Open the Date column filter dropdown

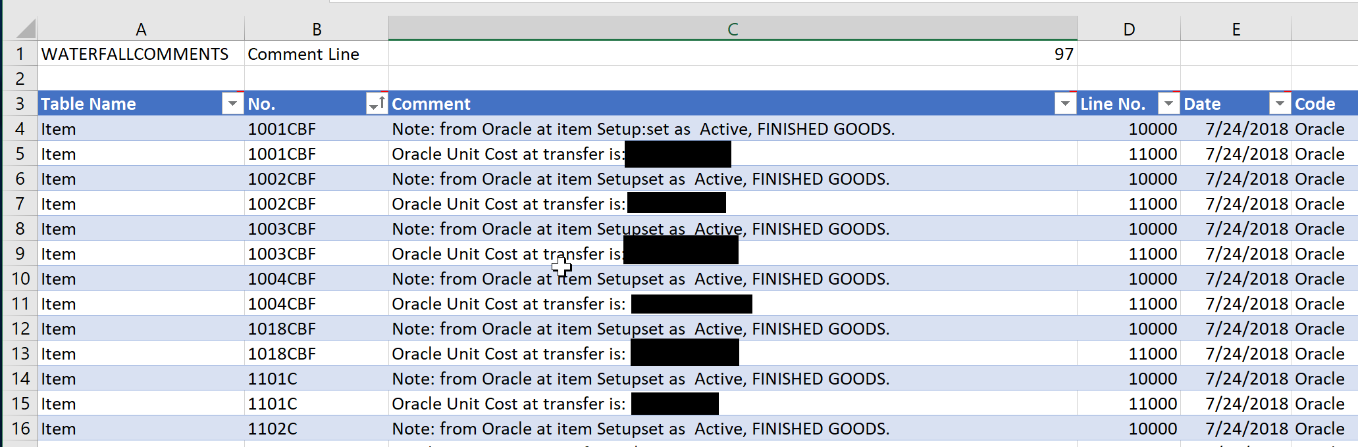tap(1280, 103)
